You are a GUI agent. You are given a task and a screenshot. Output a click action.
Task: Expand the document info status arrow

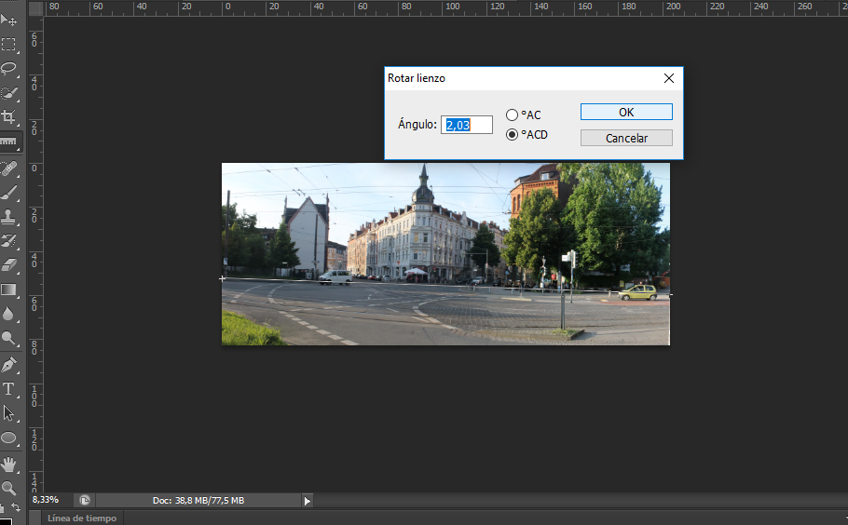tap(308, 501)
